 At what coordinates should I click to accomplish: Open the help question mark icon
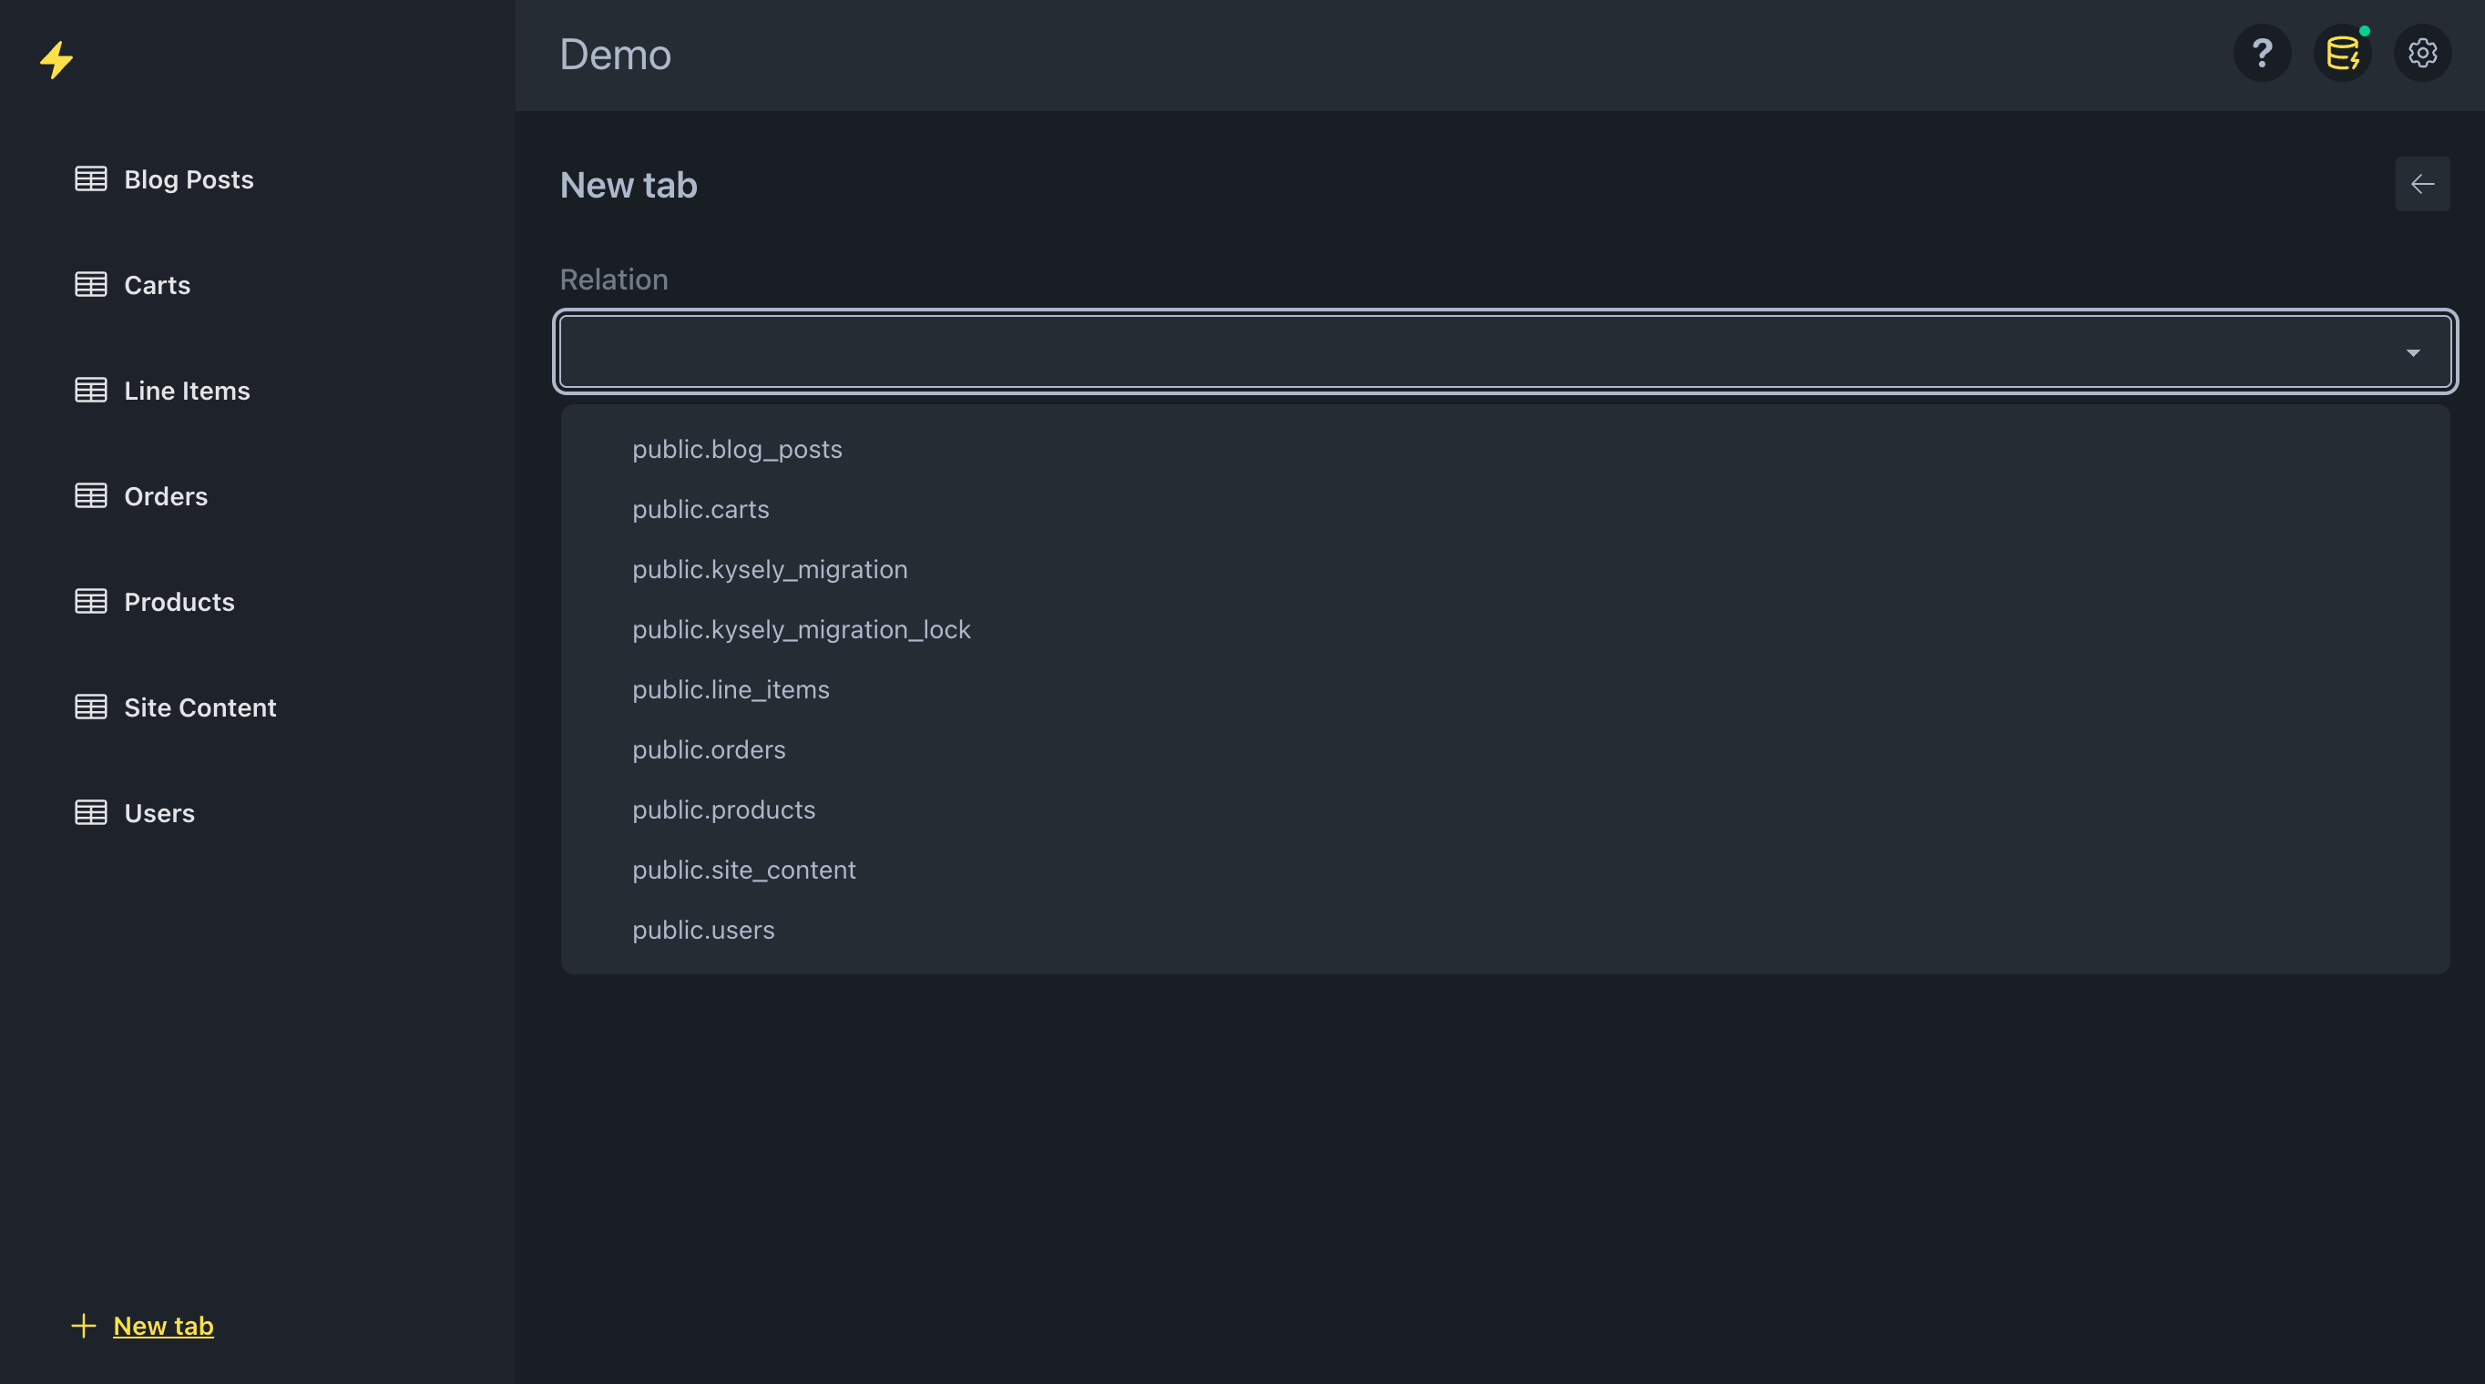pyautogui.click(x=2261, y=53)
